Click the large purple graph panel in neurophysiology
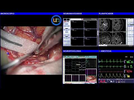The image size is (134, 100). coord(91,72)
